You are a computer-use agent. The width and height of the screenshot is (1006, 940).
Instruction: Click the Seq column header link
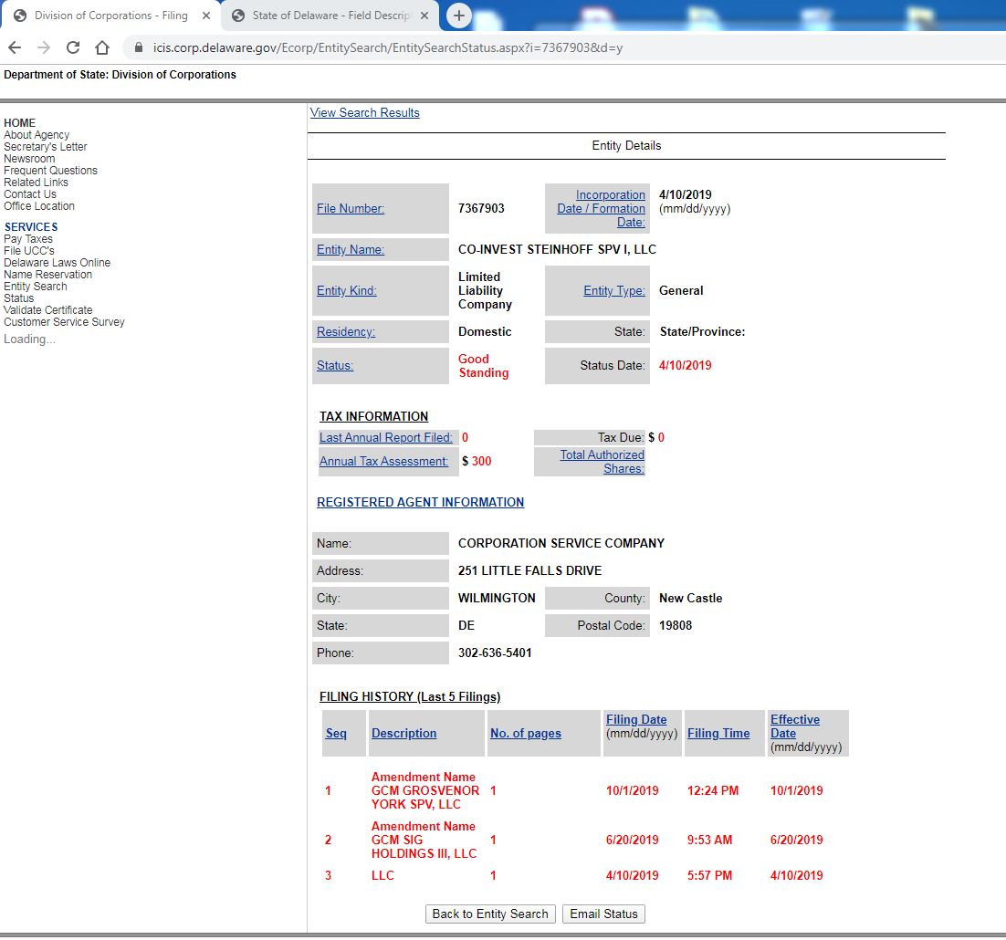(336, 733)
